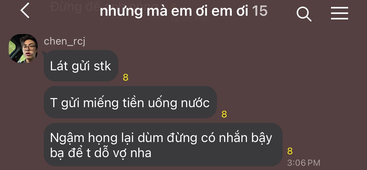
Task: Go back using the left arrow
Action: (25, 11)
